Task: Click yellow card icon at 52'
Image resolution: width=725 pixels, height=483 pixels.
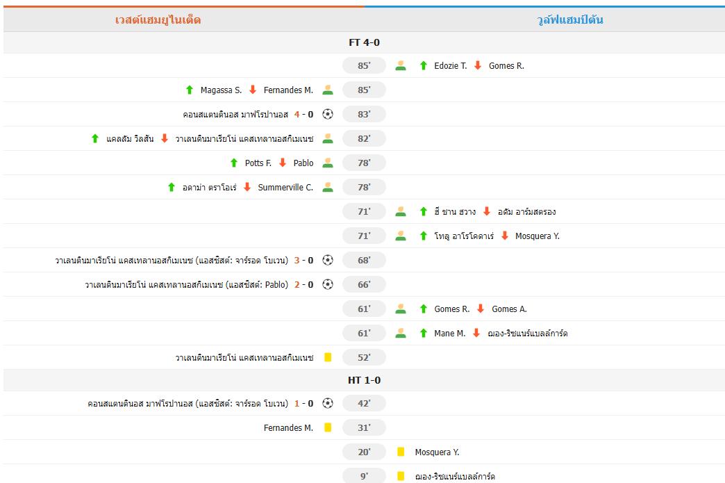Action: coord(328,357)
